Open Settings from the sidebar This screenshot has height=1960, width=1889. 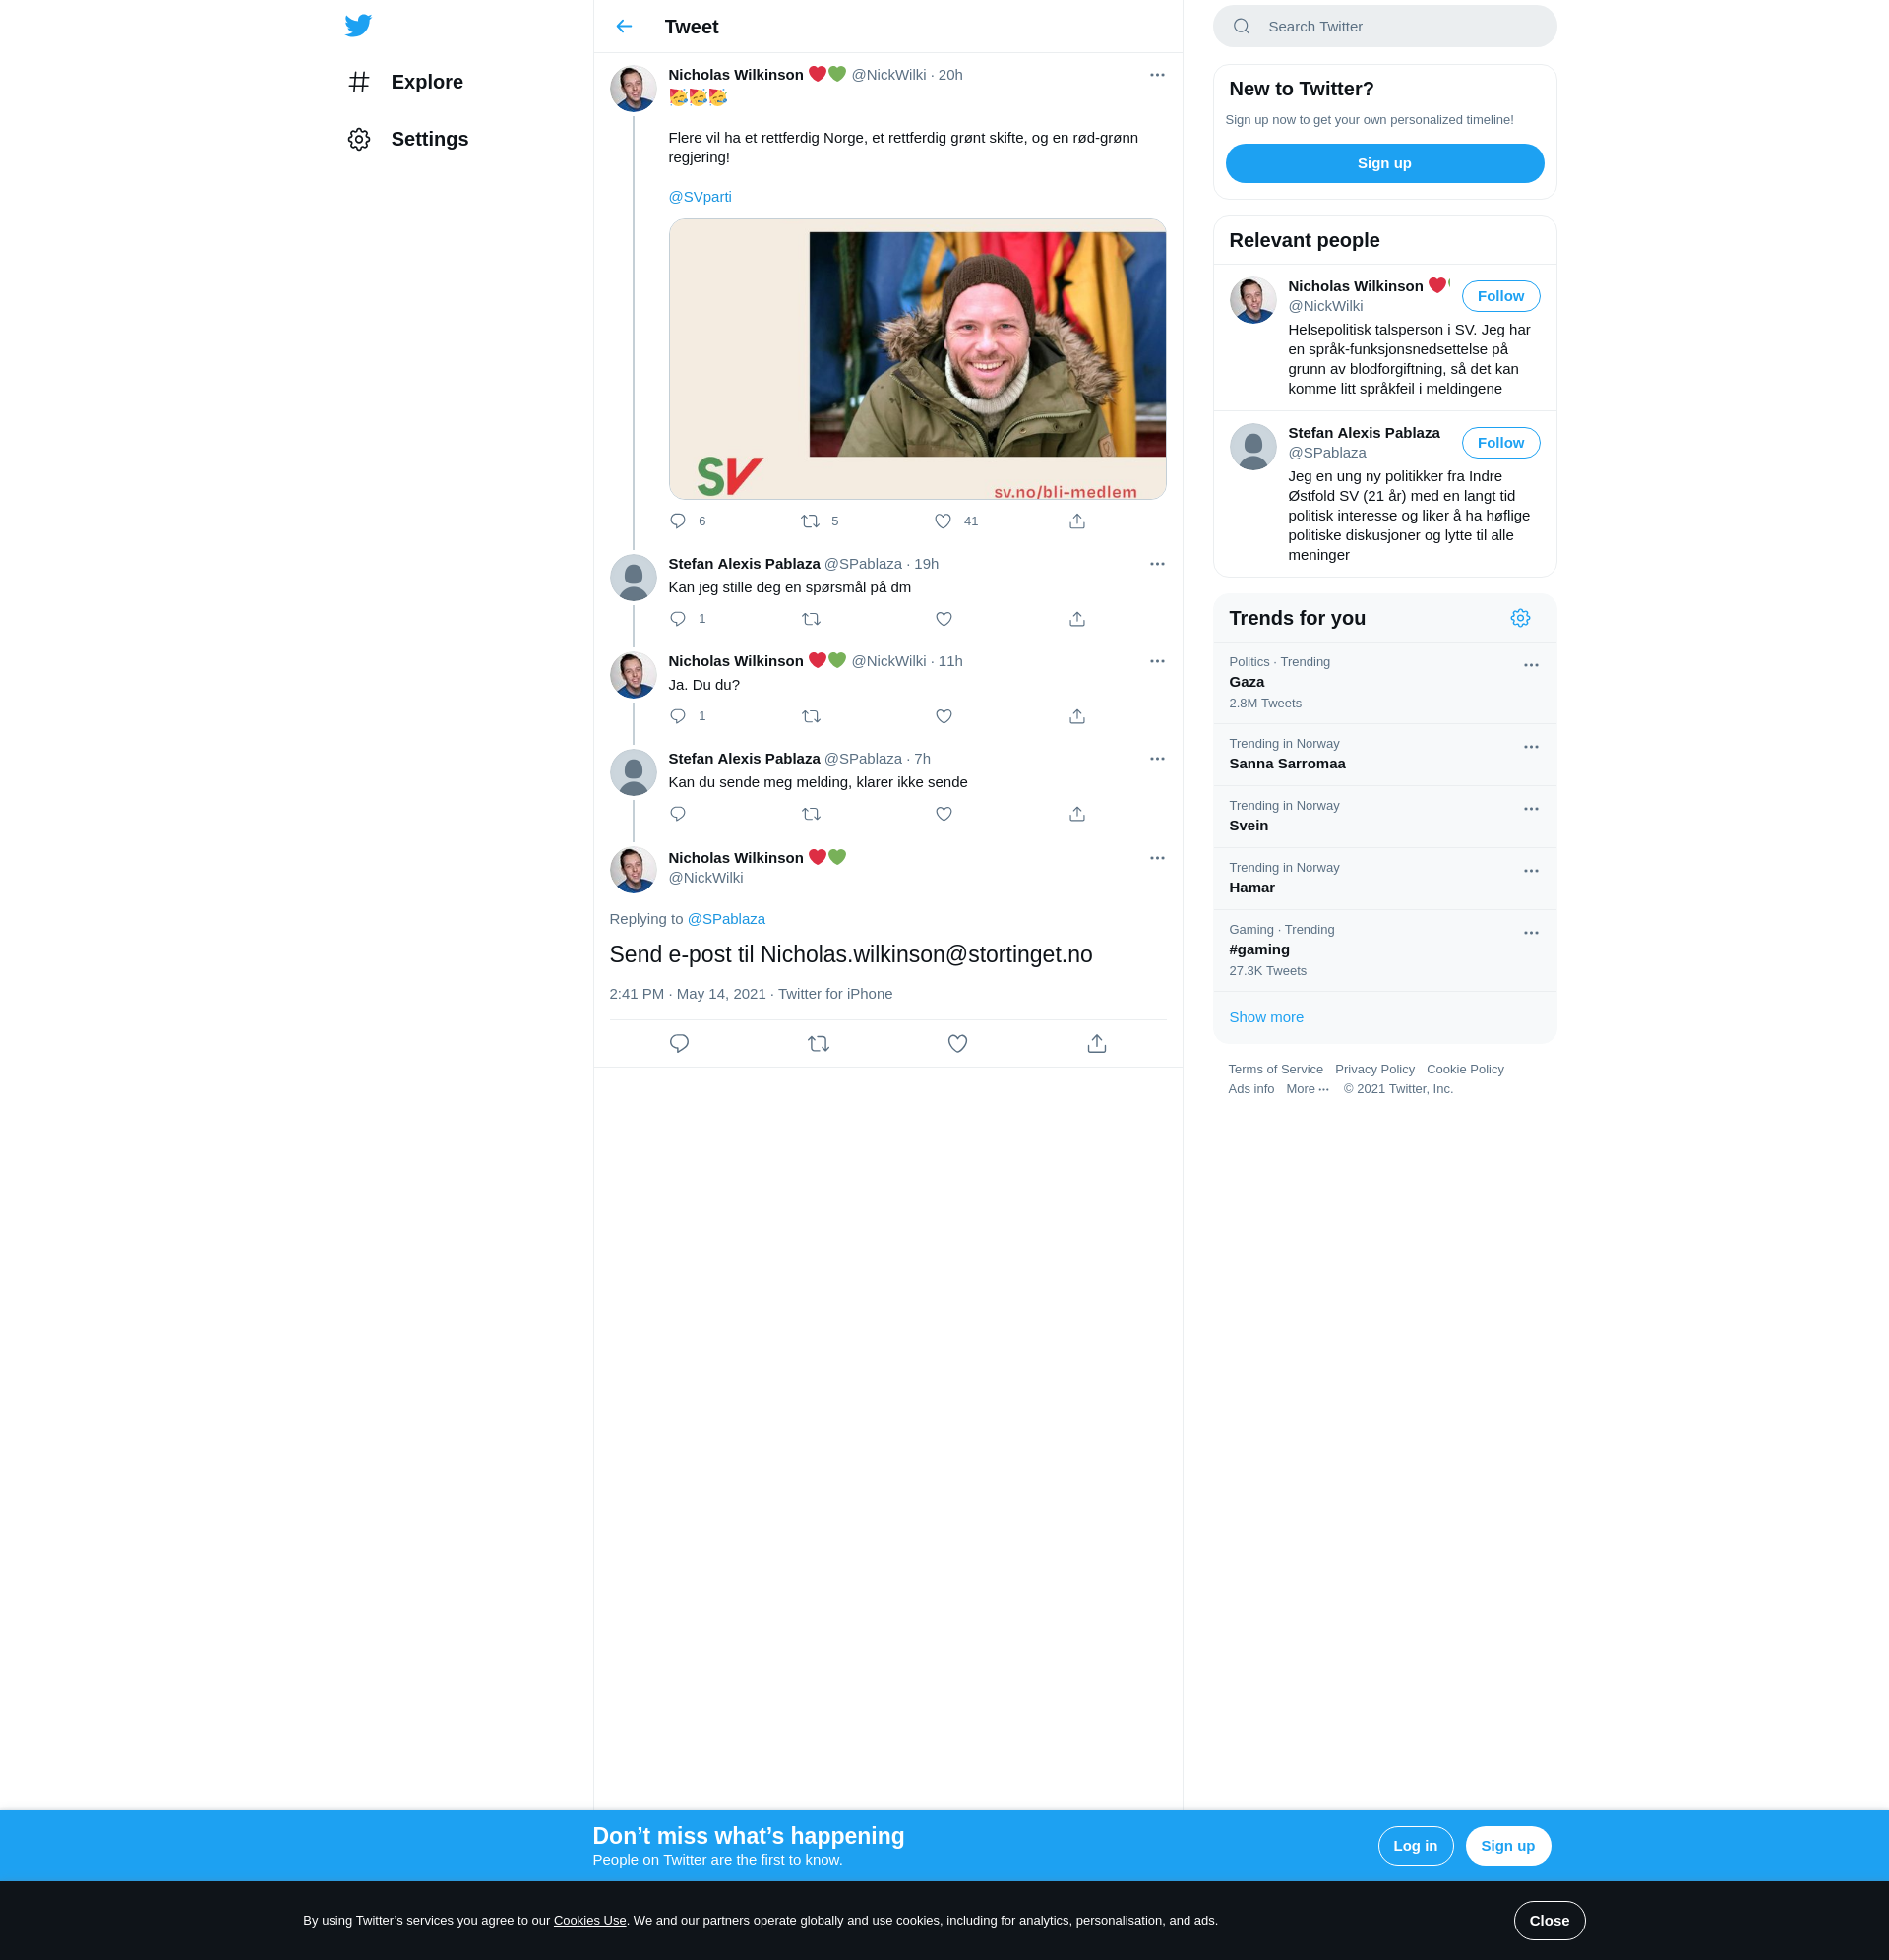coord(408,139)
